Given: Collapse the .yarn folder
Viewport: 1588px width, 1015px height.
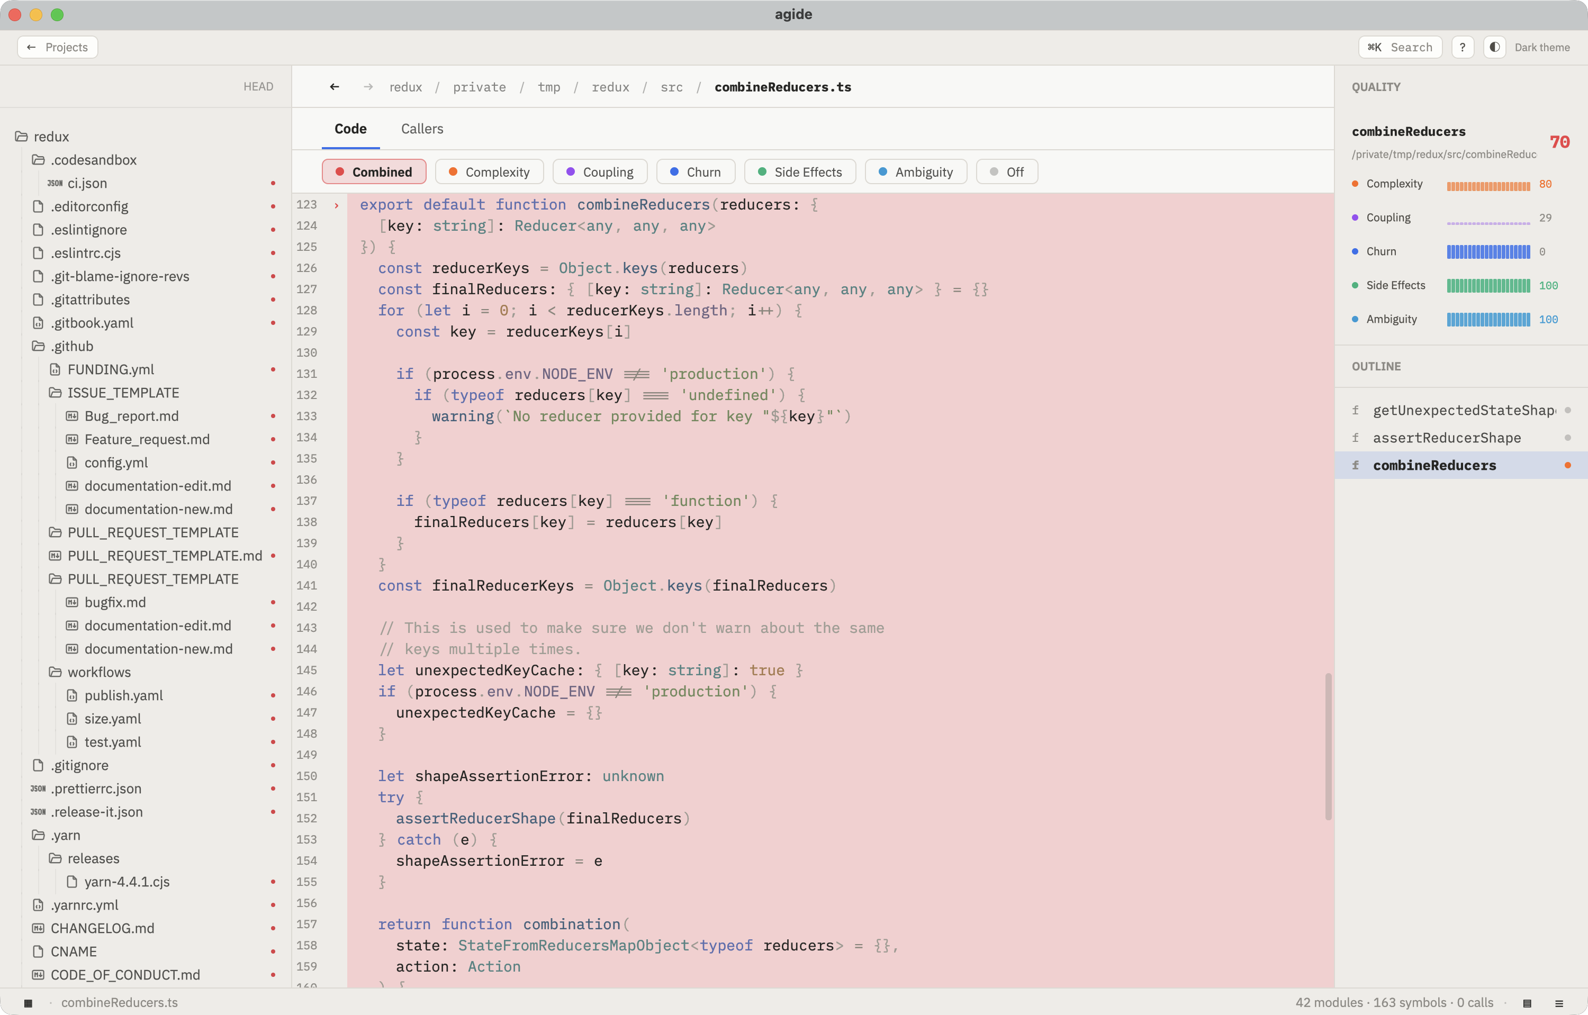Looking at the screenshot, I should 38,835.
